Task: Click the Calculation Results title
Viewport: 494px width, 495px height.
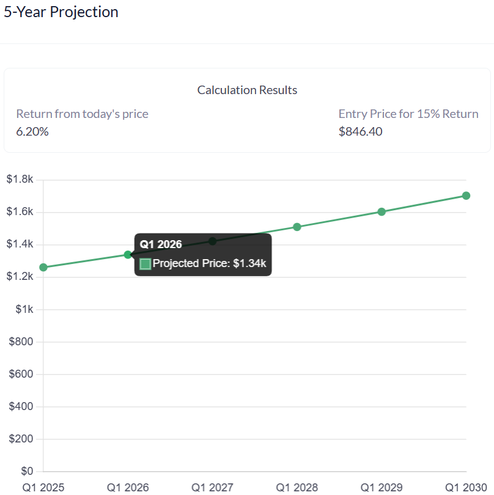Action: (247, 90)
